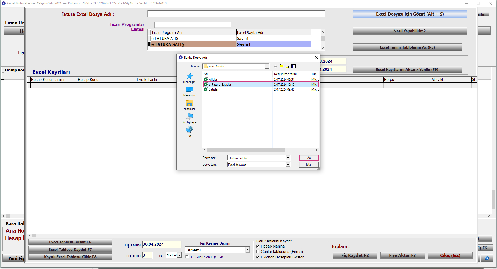Click the back arrow in file dialog
This screenshot has height=269, width=497.
[x=275, y=66]
